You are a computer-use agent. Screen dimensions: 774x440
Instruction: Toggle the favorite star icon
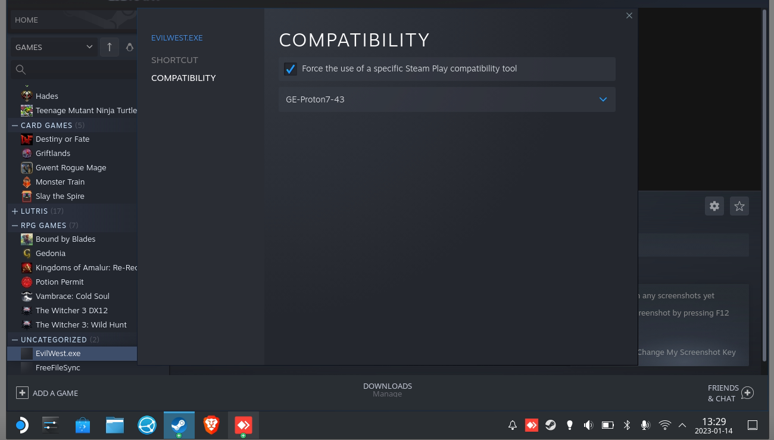pos(739,206)
